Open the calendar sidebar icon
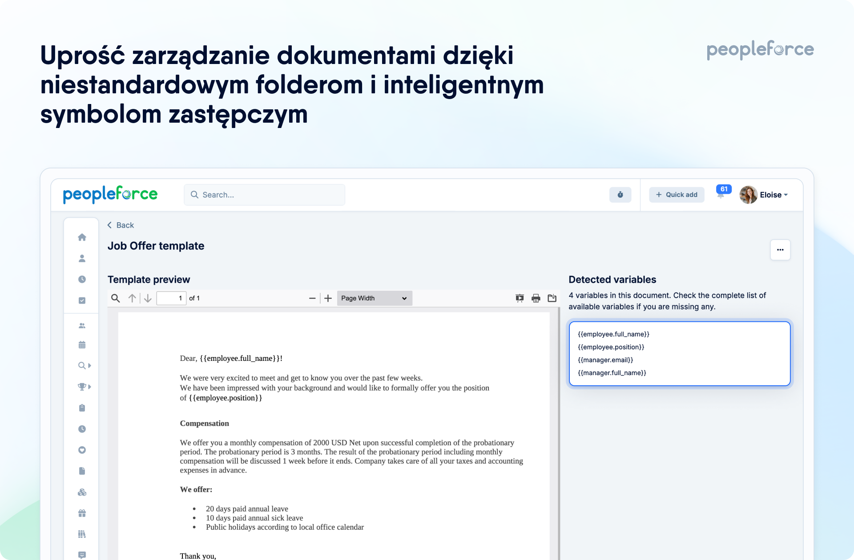 pyautogui.click(x=82, y=345)
